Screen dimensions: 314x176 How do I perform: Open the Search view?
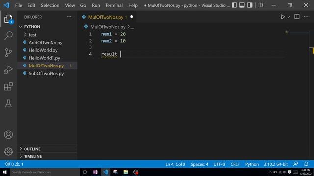tap(8, 36)
